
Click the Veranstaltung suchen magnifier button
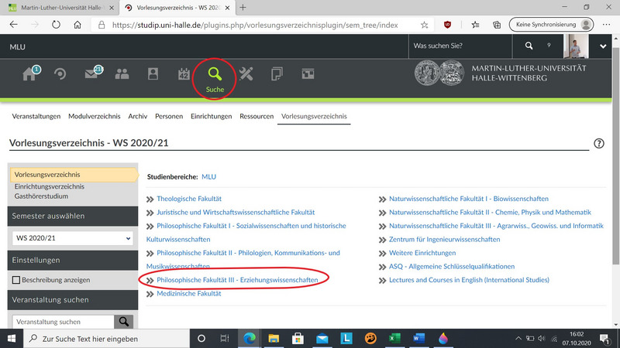click(124, 322)
